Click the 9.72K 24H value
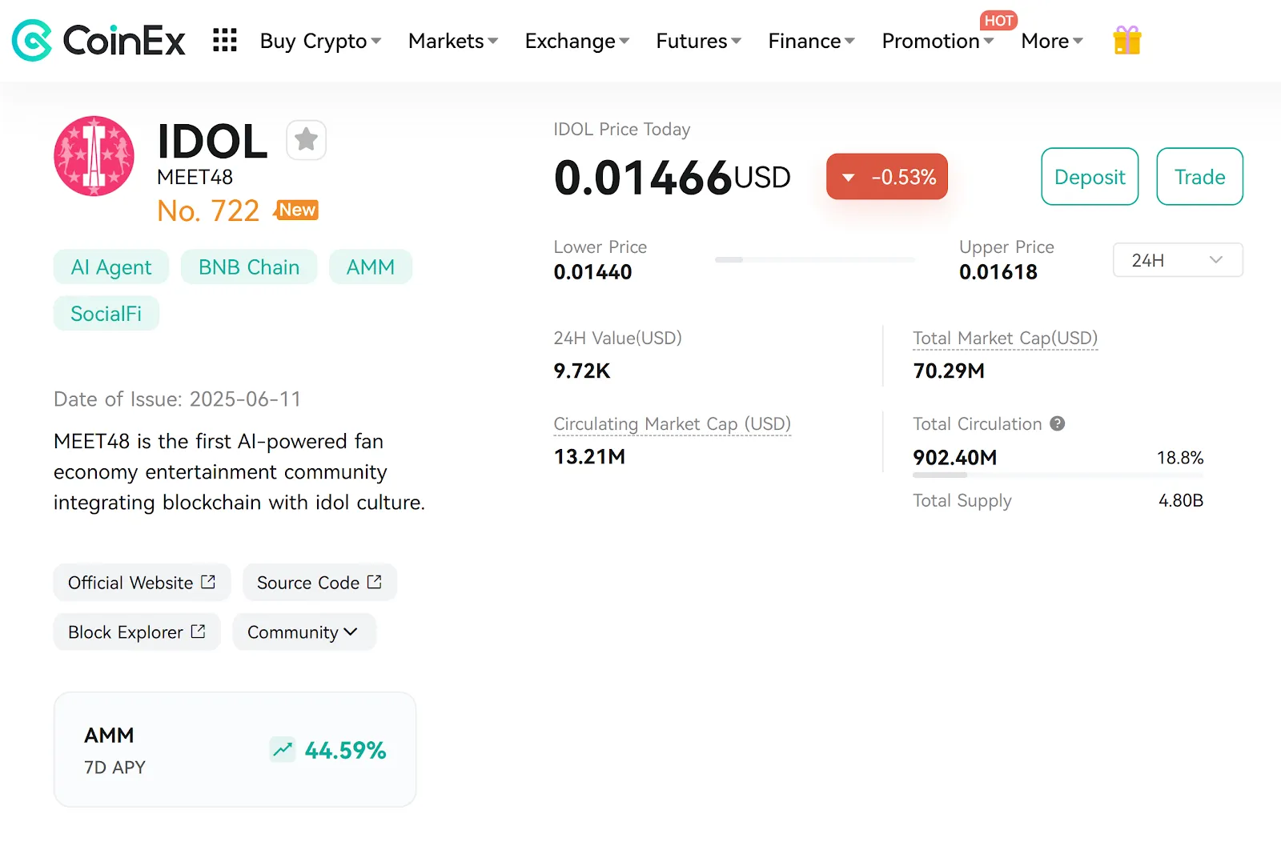 point(582,371)
